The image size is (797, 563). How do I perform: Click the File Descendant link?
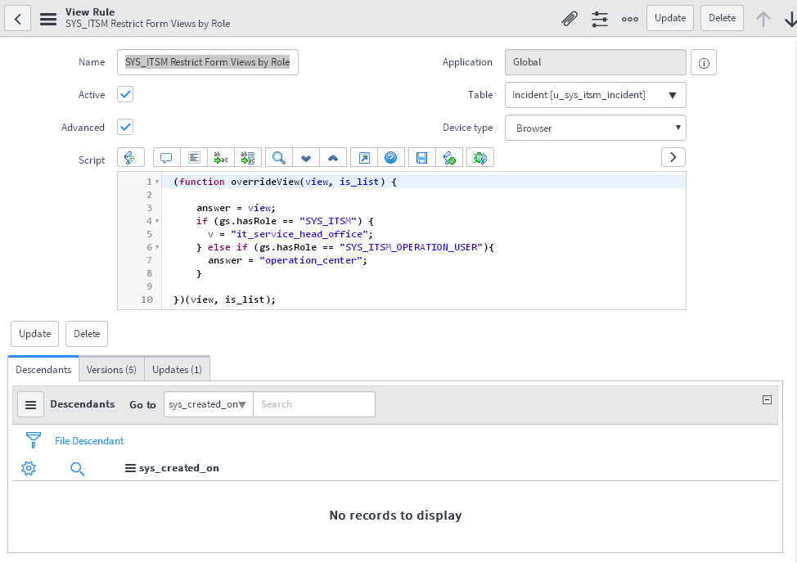(89, 441)
